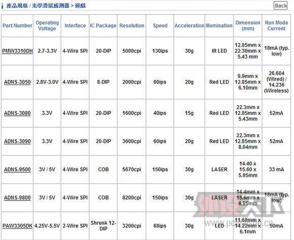294x240 pixels.
Task: Select the 12.85mm x 22.30mm x 5.43 mm cell
Action: click(248, 51)
